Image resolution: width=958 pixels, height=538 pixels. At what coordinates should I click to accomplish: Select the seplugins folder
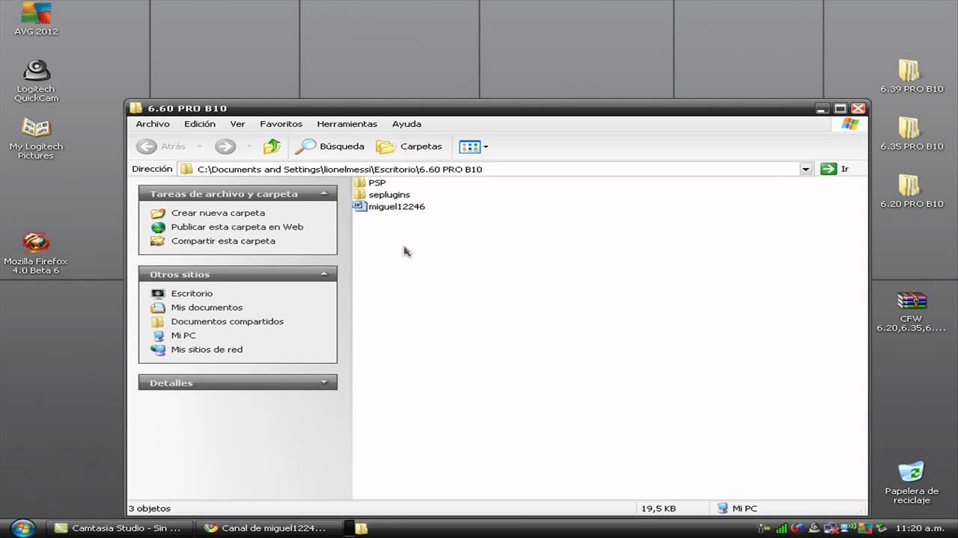pyautogui.click(x=382, y=194)
